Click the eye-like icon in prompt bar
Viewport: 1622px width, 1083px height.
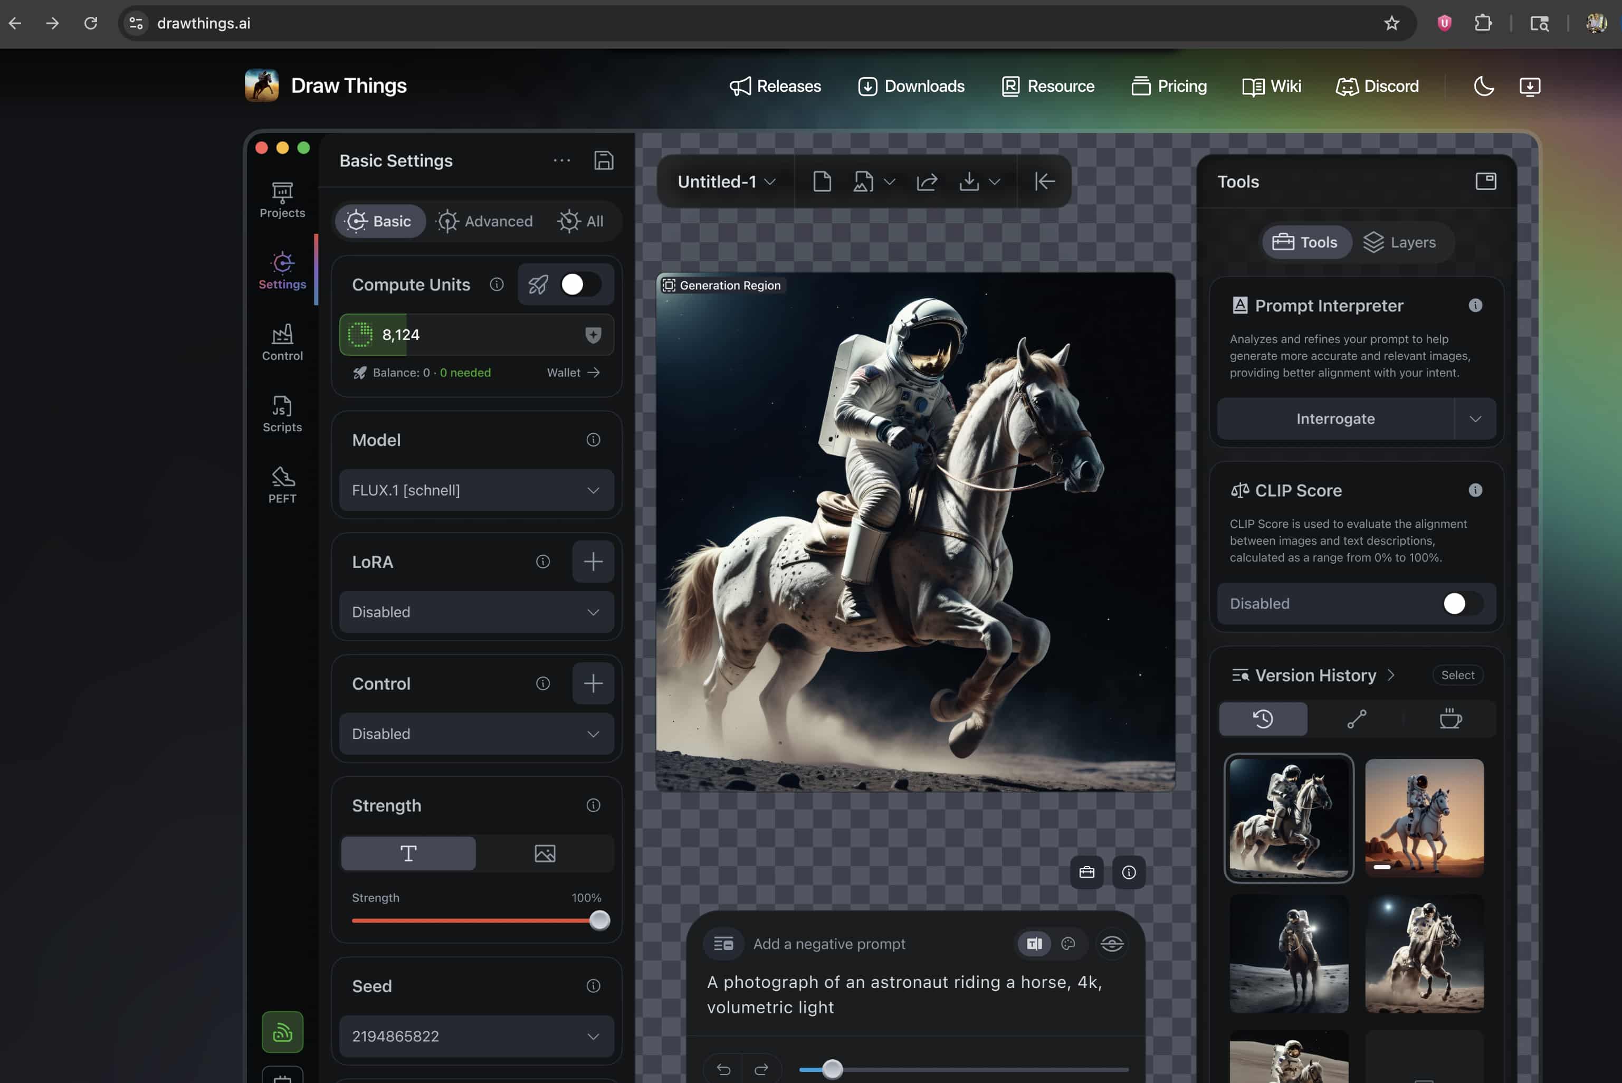coord(1112,944)
